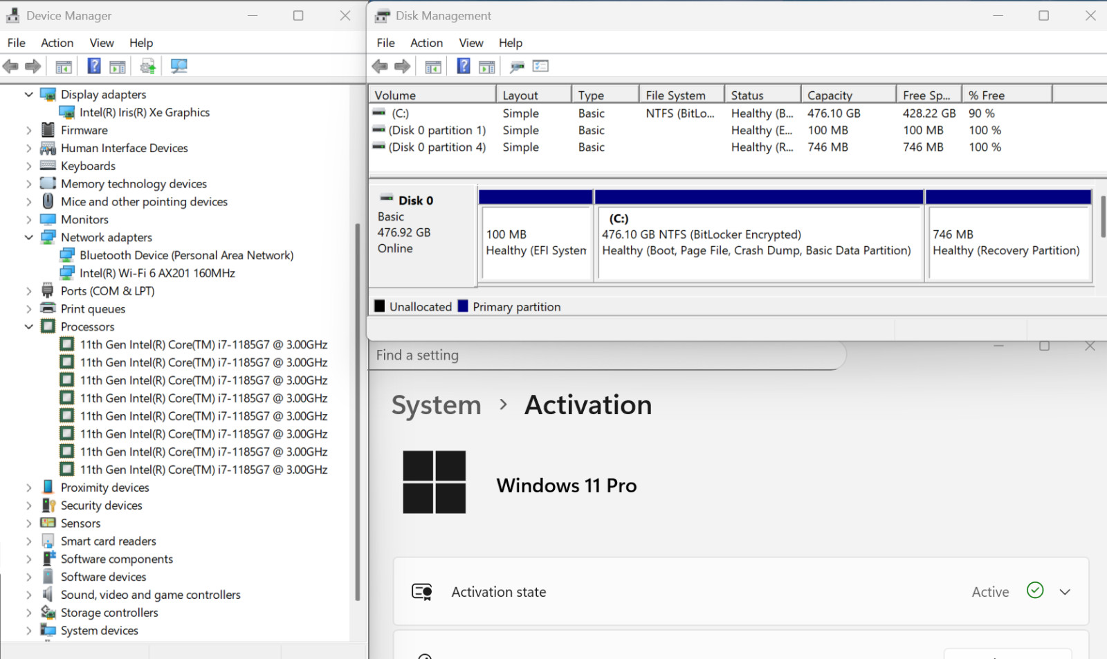Sort by Capacity column header

(848, 95)
